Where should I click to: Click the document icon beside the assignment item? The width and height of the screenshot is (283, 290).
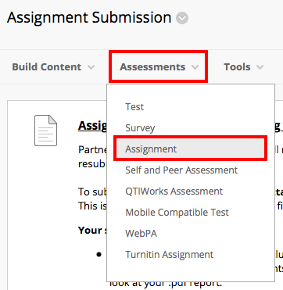pos(46,131)
